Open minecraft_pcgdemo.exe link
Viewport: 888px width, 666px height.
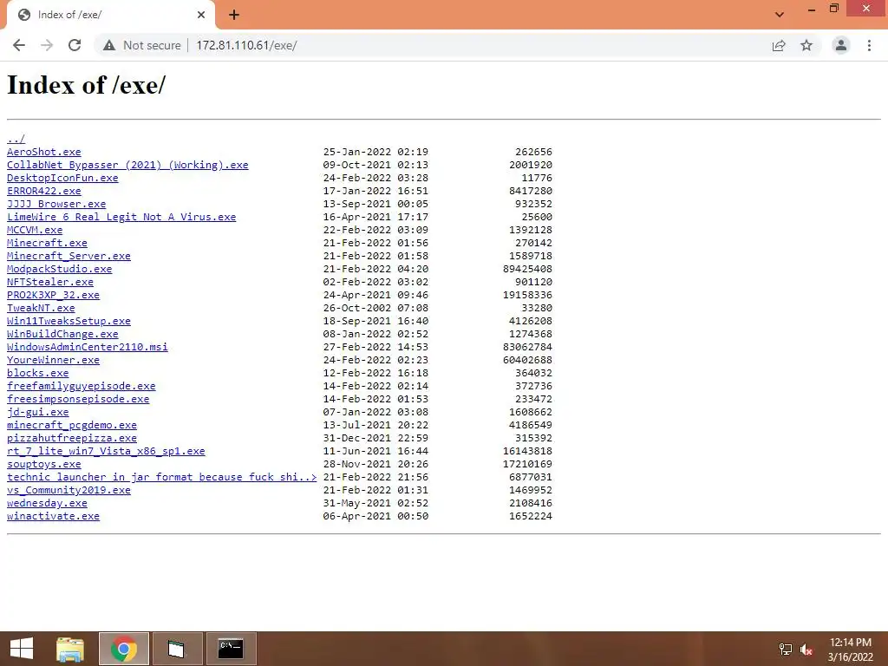pos(72,425)
